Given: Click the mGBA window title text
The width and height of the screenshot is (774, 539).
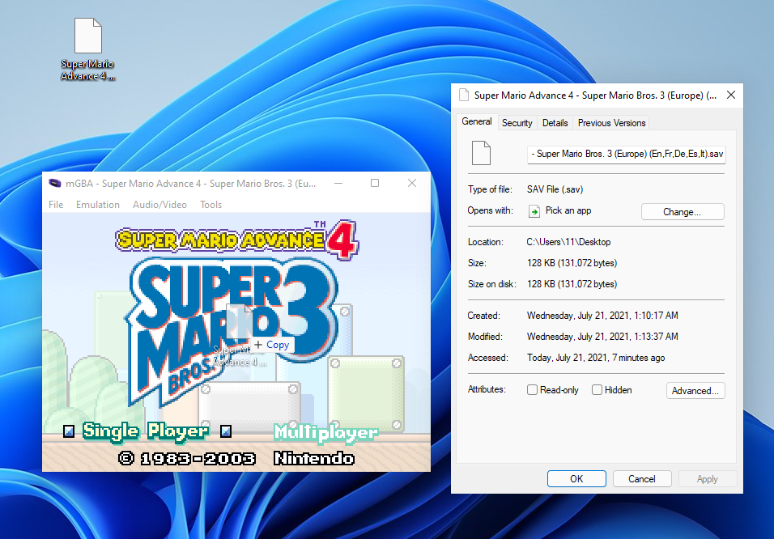Looking at the screenshot, I should click(x=190, y=184).
